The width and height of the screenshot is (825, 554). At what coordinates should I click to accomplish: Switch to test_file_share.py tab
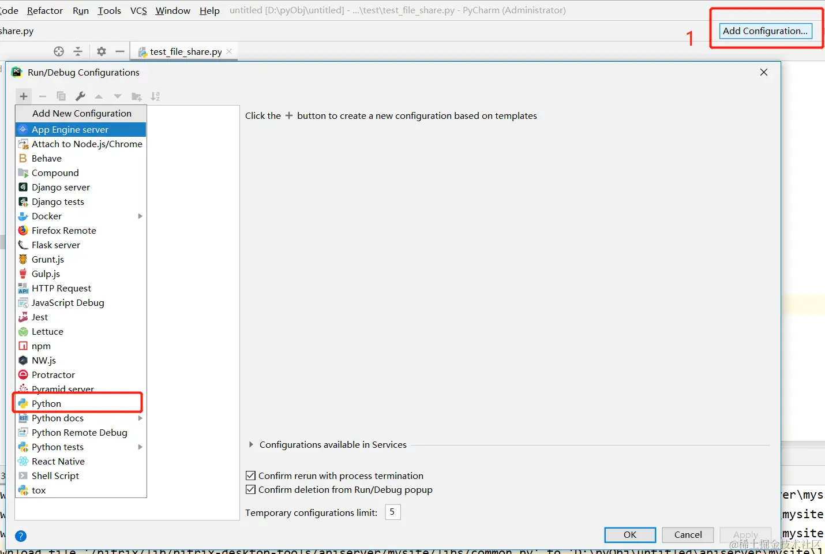pos(185,51)
